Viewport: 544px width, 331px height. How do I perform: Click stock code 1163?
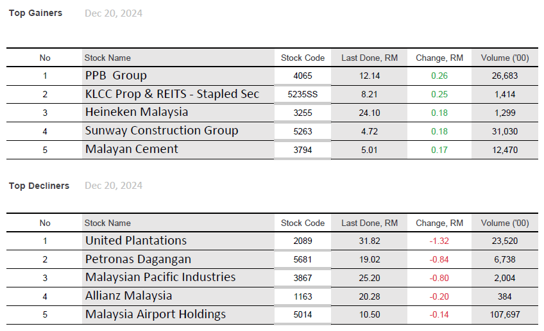point(303,296)
